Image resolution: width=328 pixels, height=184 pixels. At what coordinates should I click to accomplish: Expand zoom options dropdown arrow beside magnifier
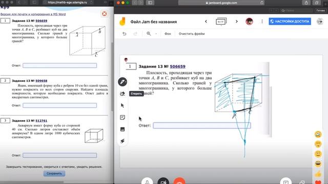pyautogui.click(x=156, y=34)
